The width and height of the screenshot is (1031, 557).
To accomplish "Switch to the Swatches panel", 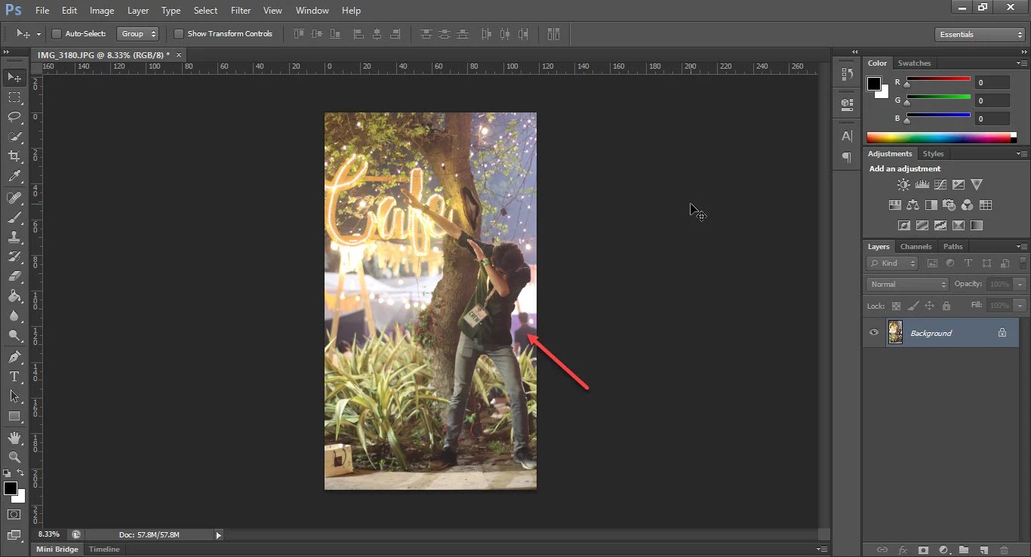I will pos(914,63).
